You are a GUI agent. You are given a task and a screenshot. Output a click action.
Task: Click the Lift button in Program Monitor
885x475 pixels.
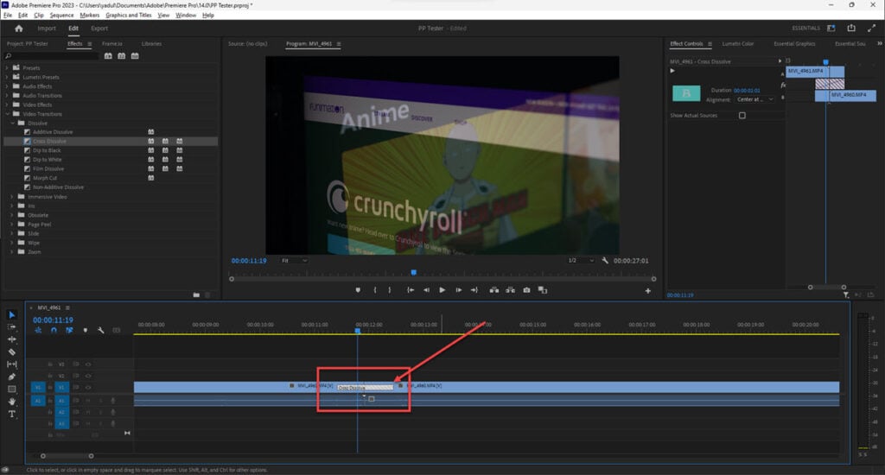point(493,290)
